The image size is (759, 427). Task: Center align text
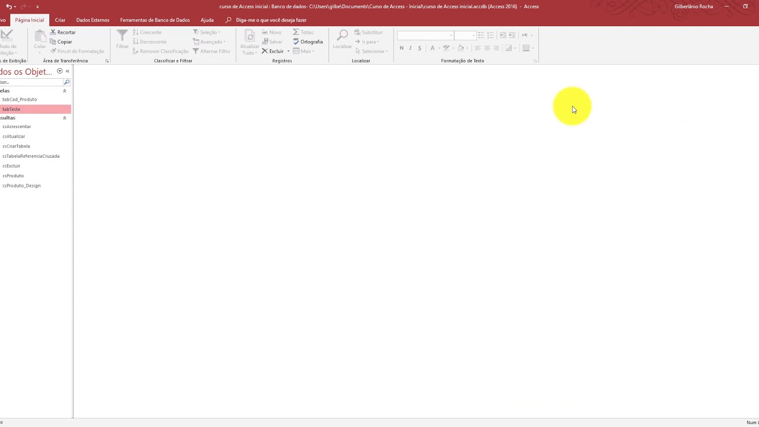click(487, 48)
